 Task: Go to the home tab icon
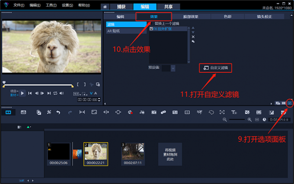[x=105, y=7]
